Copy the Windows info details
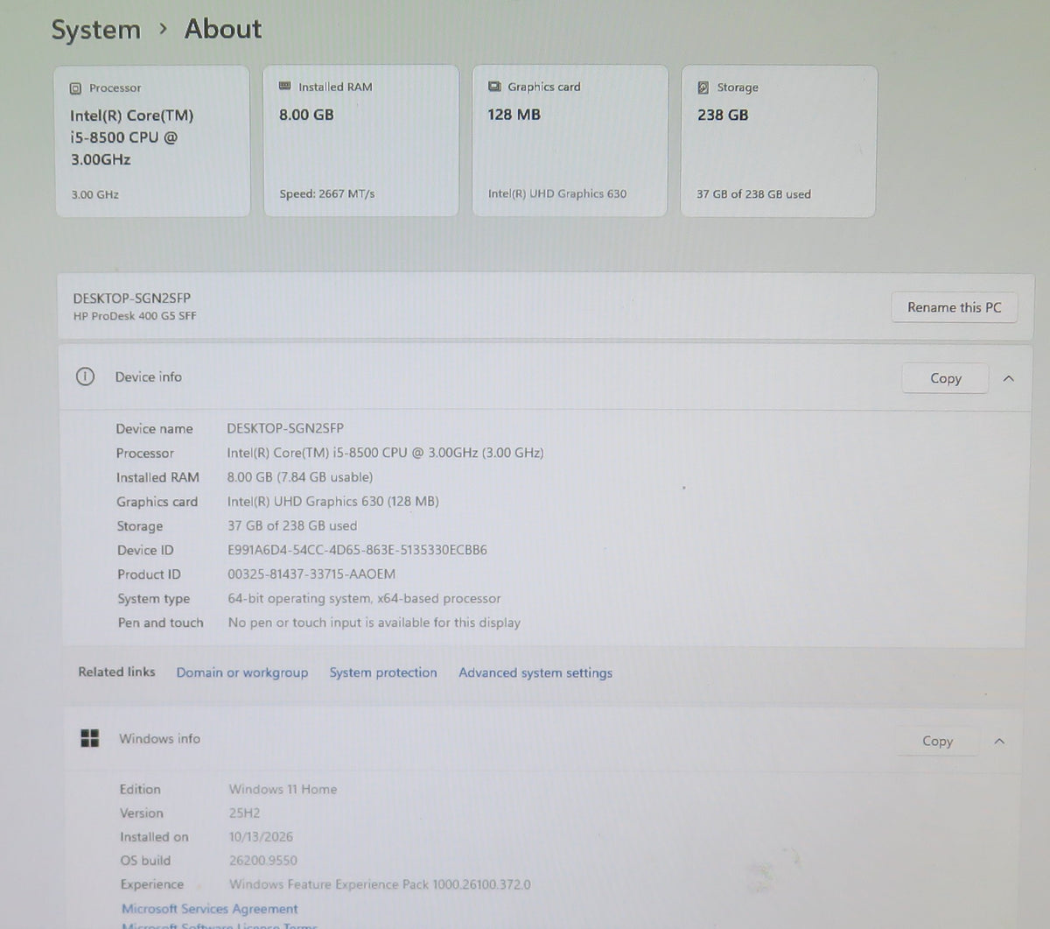The height and width of the screenshot is (929, 1050). coord(937,741)
